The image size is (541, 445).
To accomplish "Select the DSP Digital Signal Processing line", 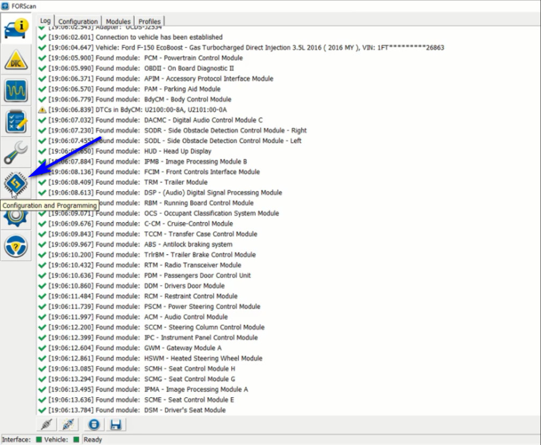I will point(160,193).
